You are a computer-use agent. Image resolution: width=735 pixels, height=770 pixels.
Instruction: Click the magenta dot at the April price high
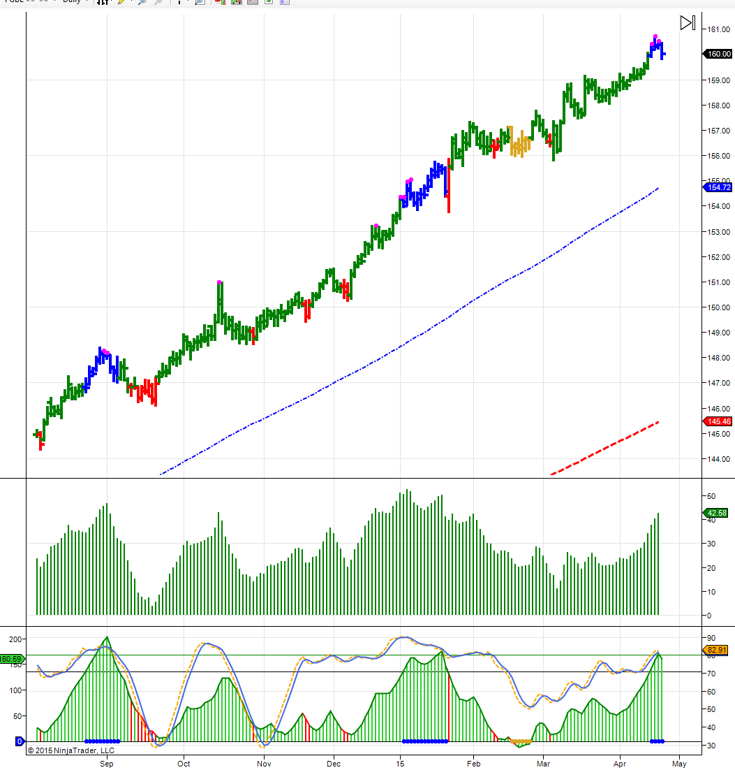point(655,37)
